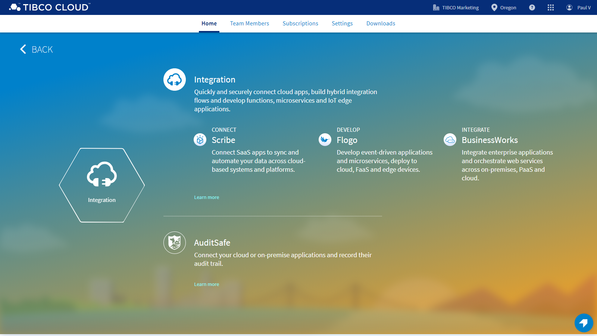Click Learn more under AuditSafe

(x=206, y=284)
